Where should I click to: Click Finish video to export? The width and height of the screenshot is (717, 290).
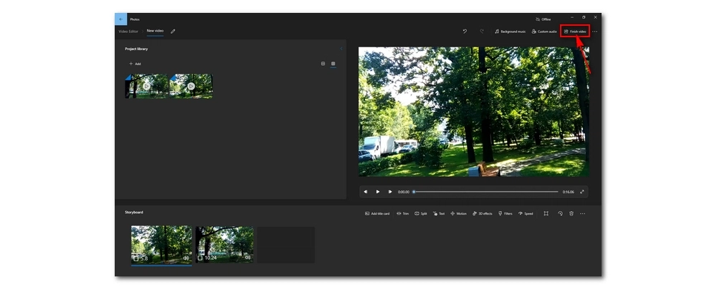[x=575, y=32]
